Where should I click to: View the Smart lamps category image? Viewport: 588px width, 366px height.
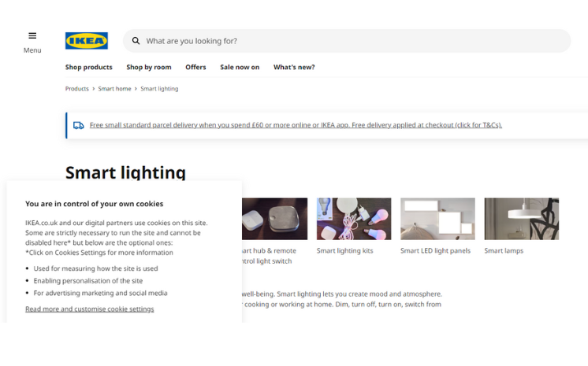click(x=521, y=219)
